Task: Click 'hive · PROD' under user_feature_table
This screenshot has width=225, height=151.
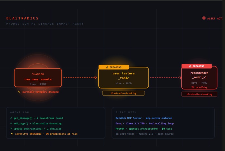Action: (x=124, y=83)
